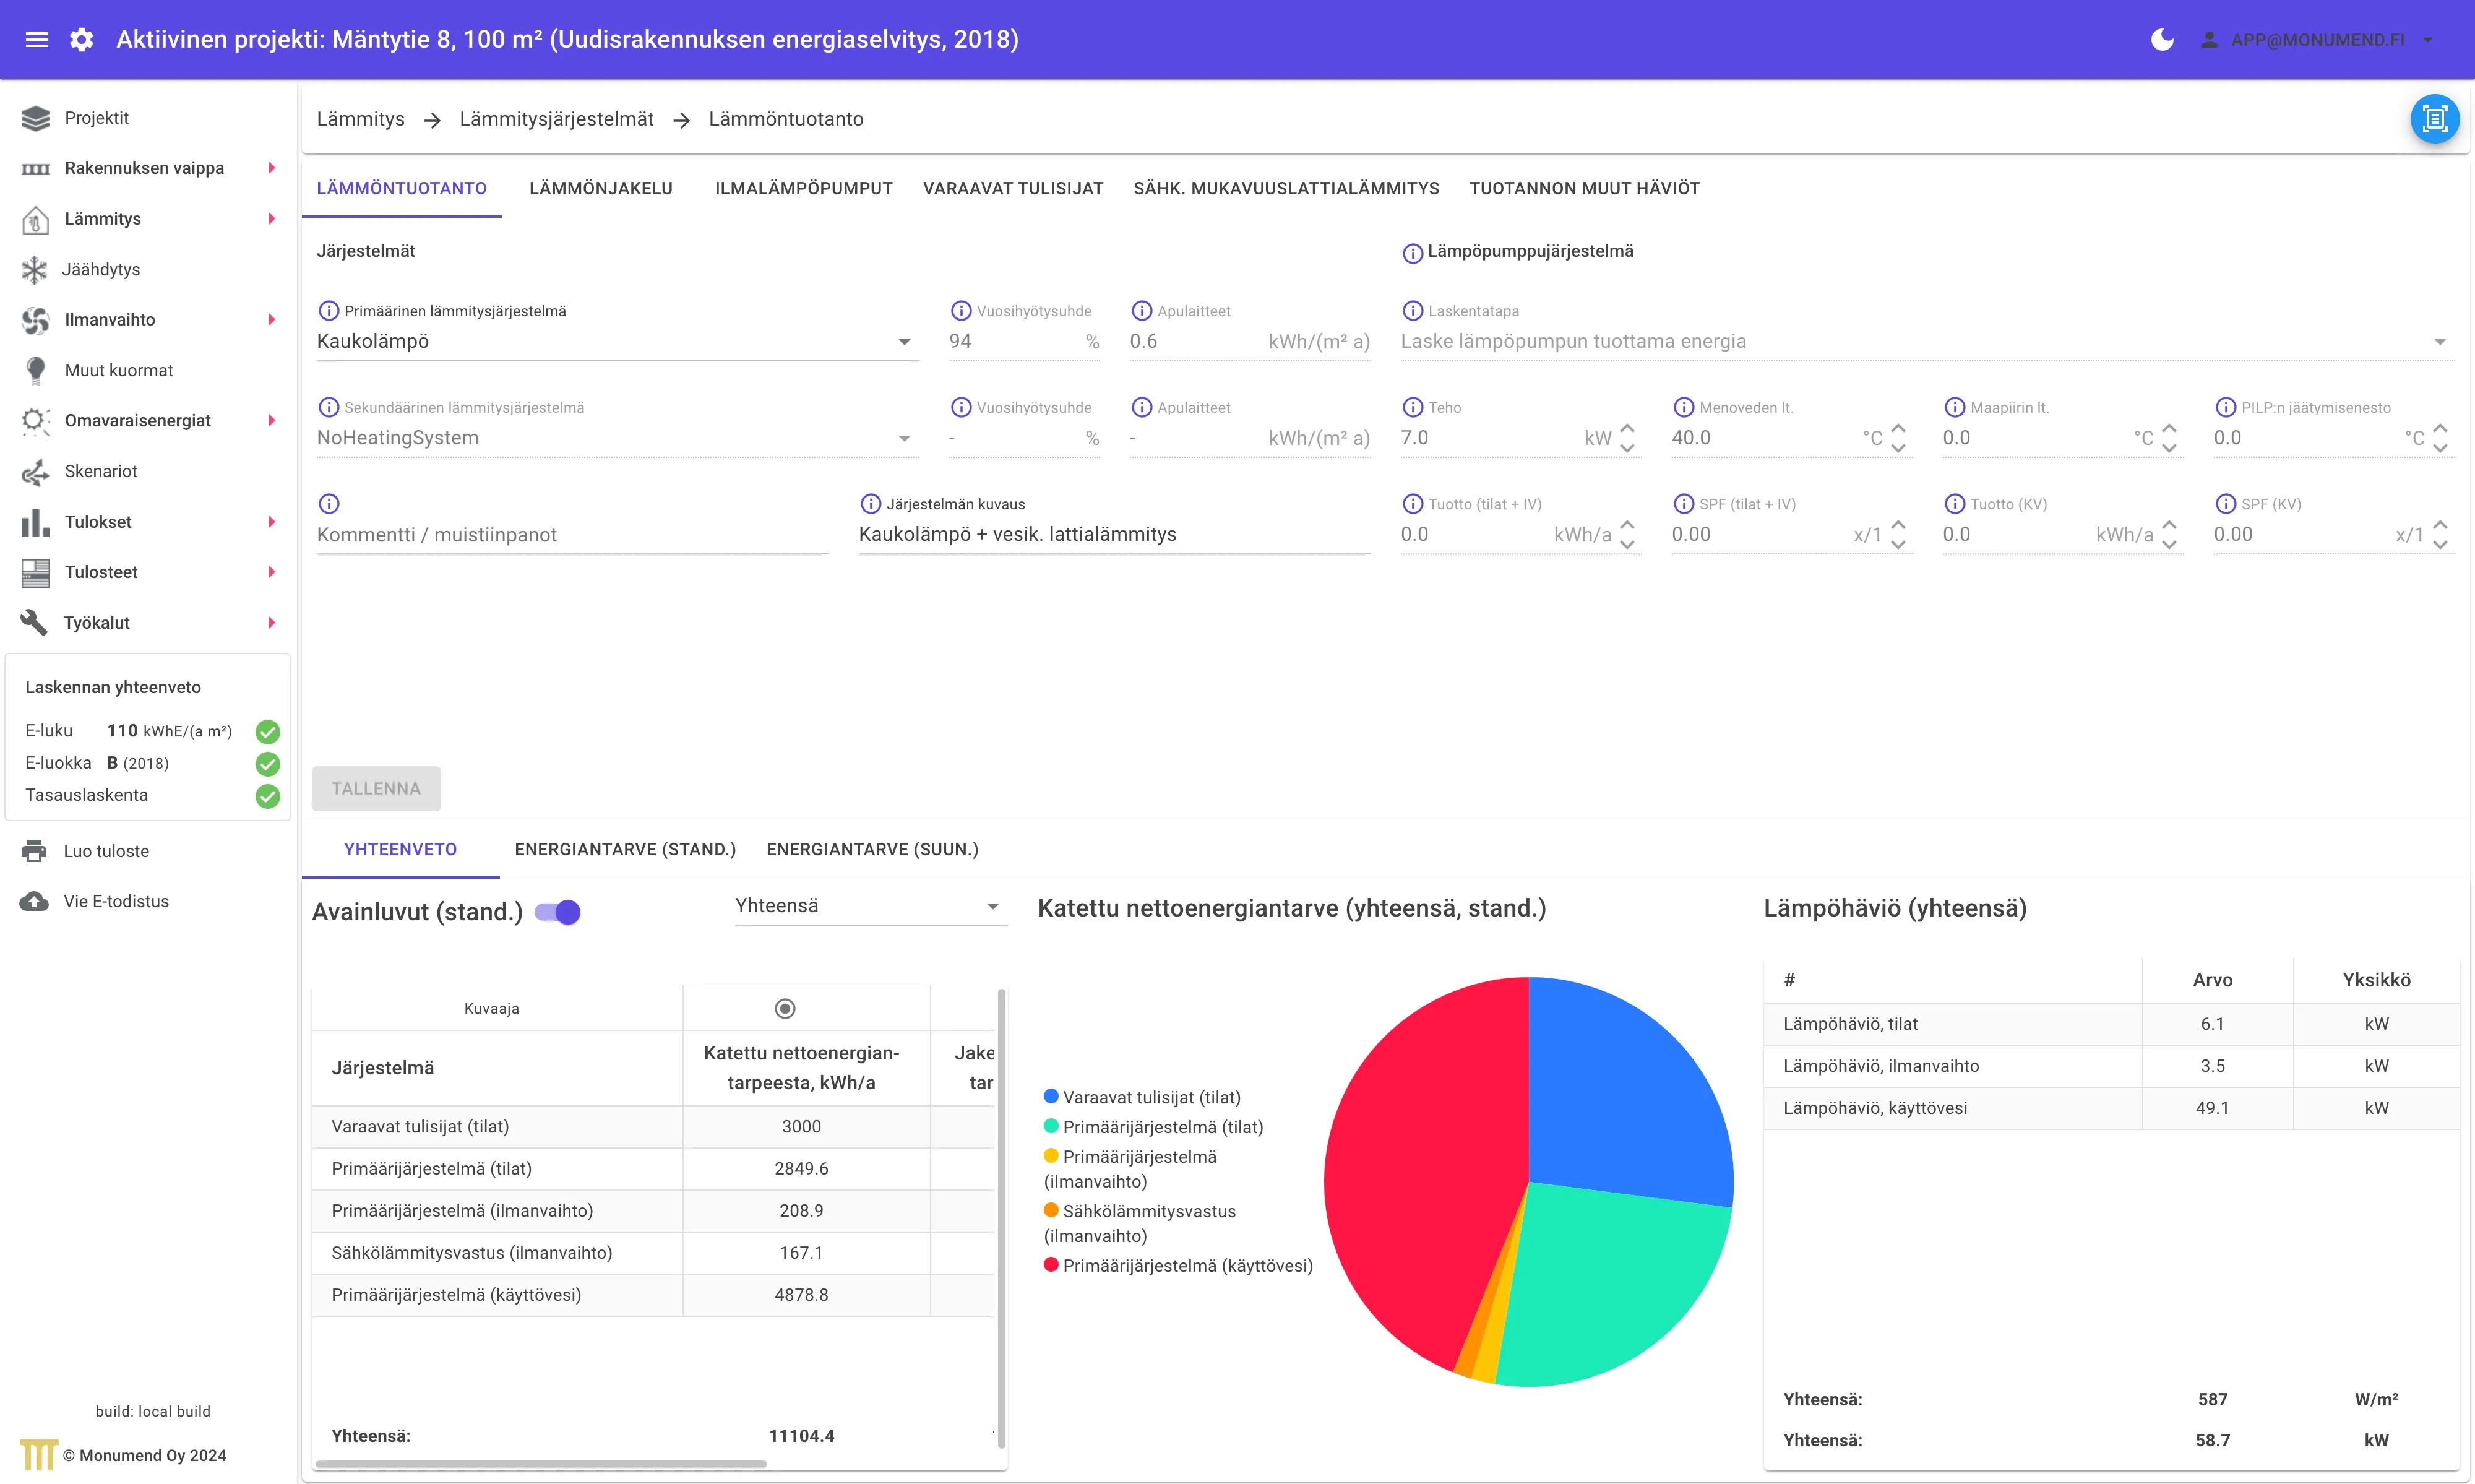Screen dimensions: 2475x1484
Task: Open project settings gear icon
Action: pyautogui.click(x=82, y=40)
